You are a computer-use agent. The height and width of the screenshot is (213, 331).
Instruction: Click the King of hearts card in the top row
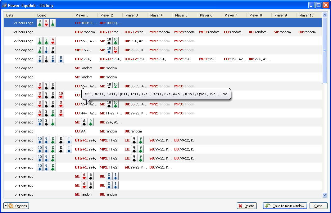pos(46,23)
